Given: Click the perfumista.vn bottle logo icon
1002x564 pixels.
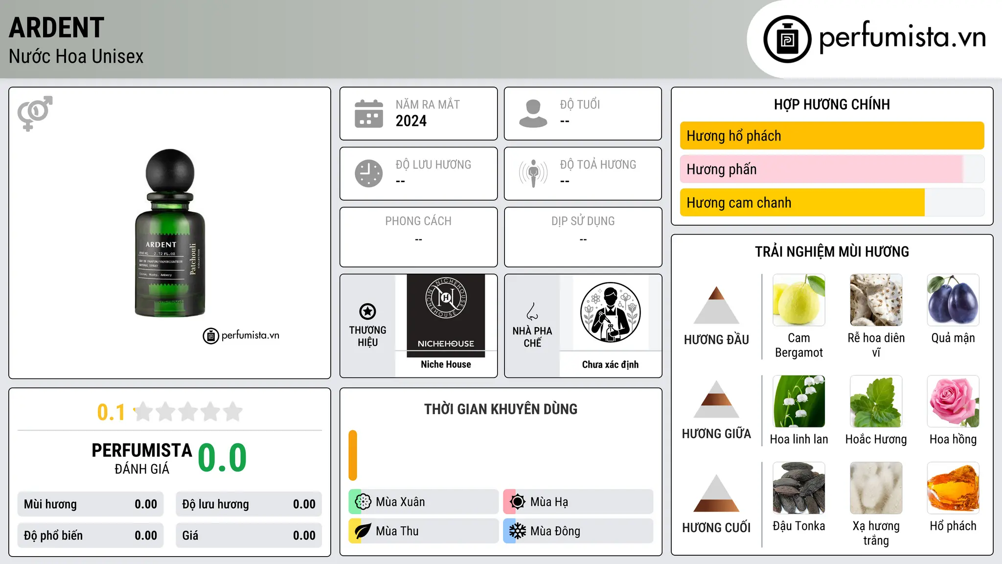Looking at the screenshot, I should [787, 39].
